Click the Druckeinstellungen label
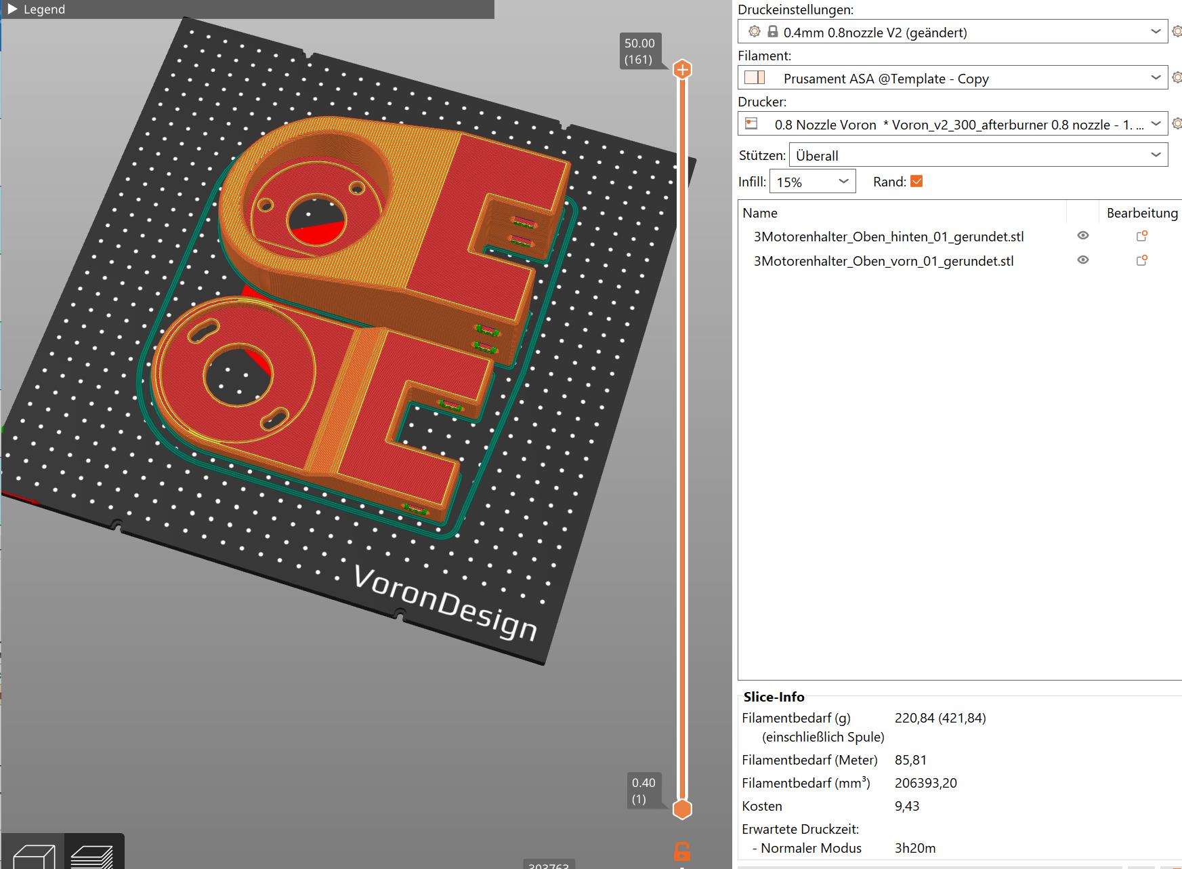The image size is (1182, 869). click(795, 9)
